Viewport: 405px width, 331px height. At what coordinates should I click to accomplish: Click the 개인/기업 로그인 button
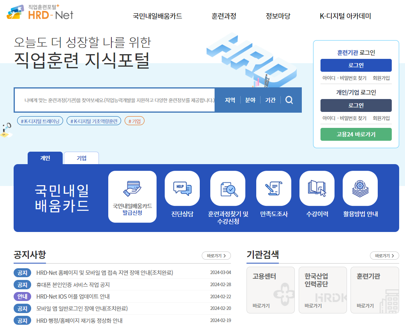(356, 105)
